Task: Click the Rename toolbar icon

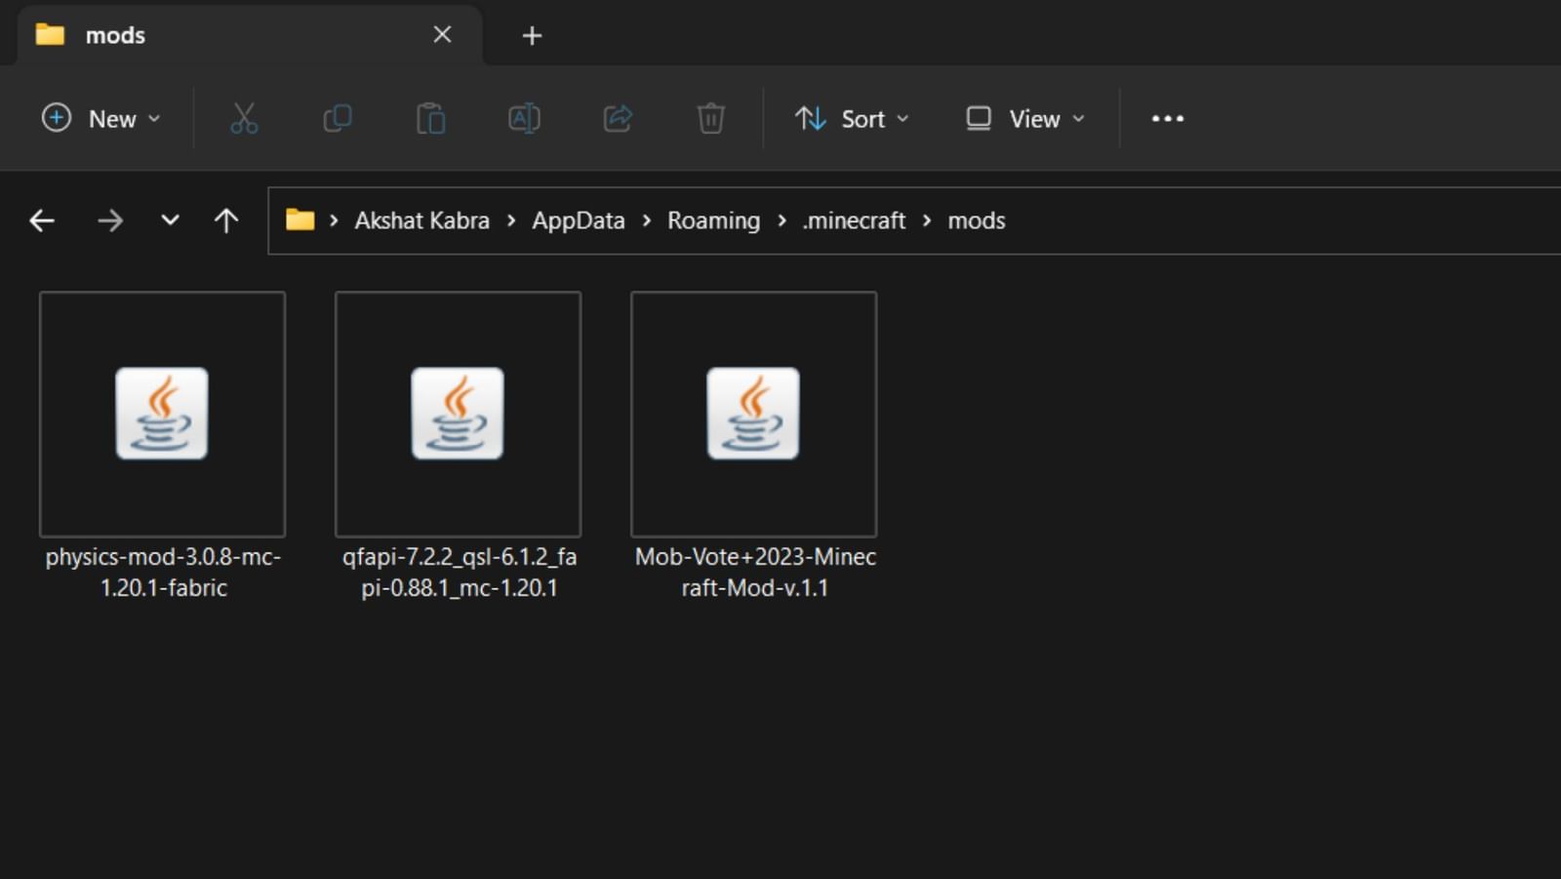Action: [524, 118]
